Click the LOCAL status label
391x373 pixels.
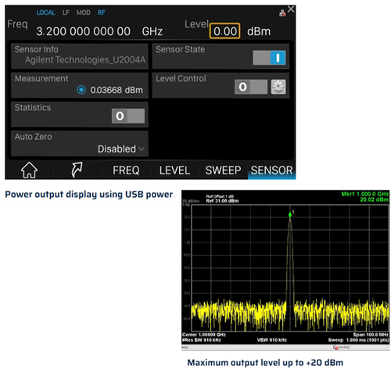[x=45, y=13]
